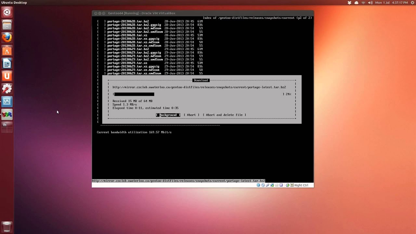The image size is (416, 234).
Task: Open the date and time menu
Action: coord(392,3)
